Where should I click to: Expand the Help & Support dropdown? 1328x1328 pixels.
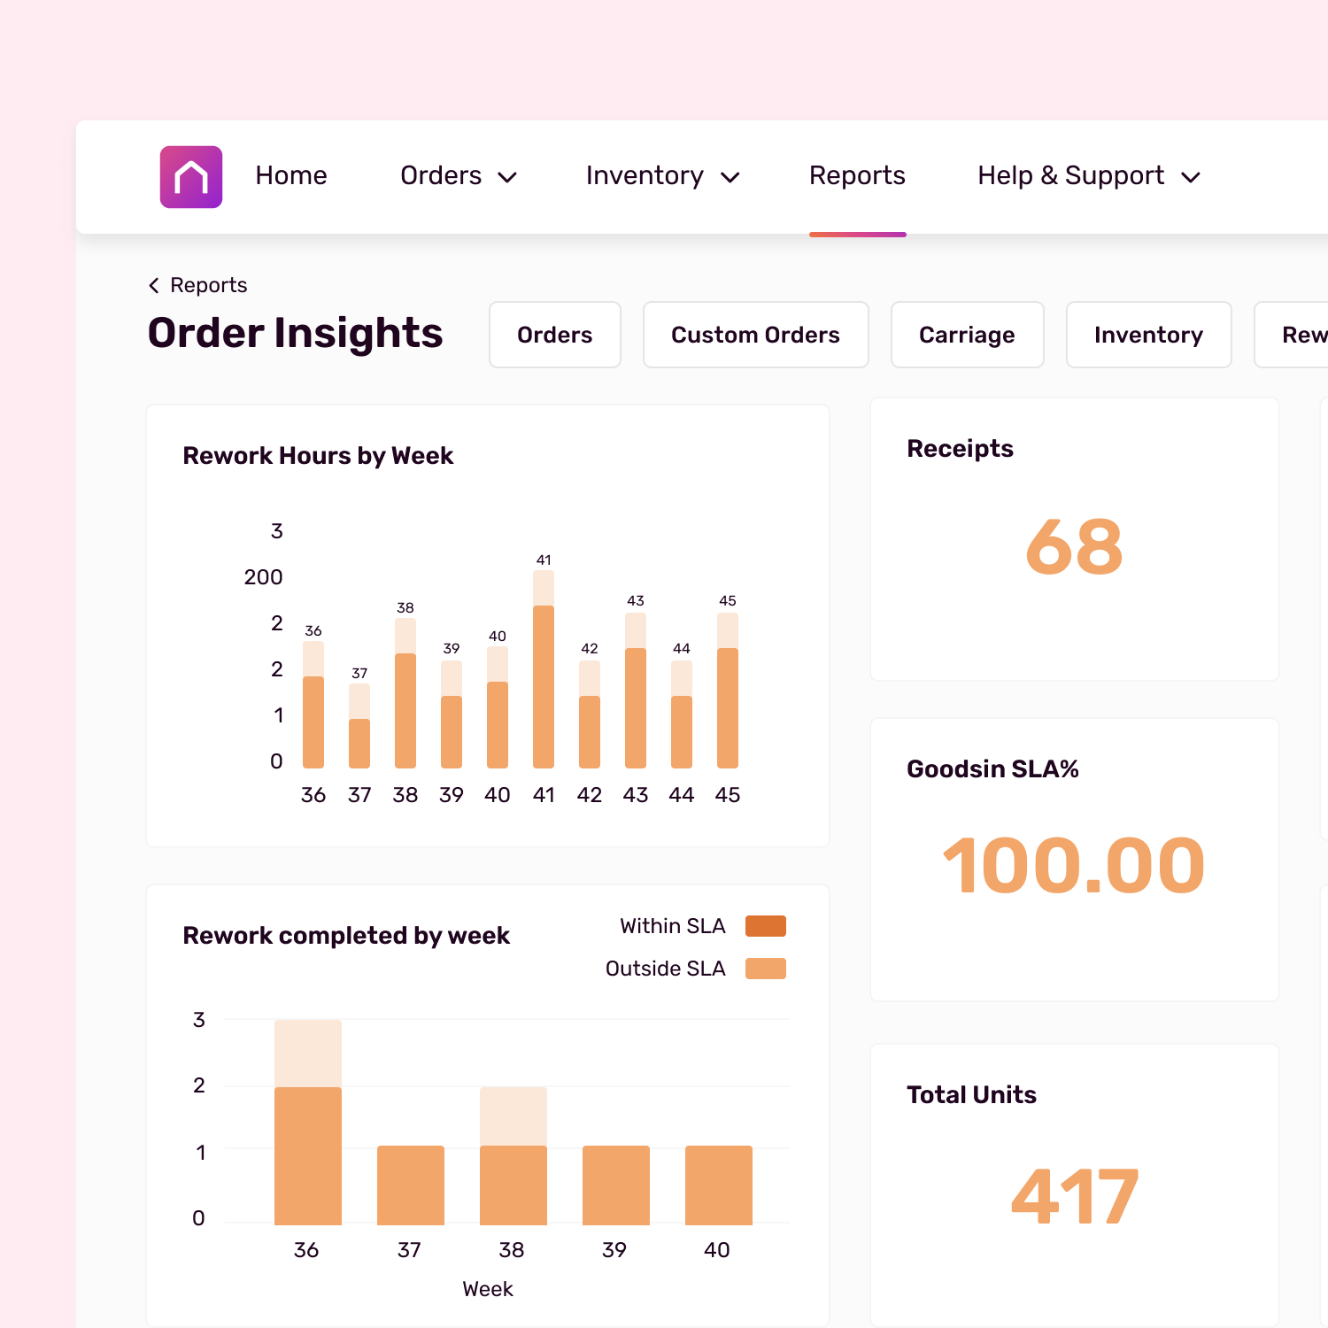tap(1089, 175)
